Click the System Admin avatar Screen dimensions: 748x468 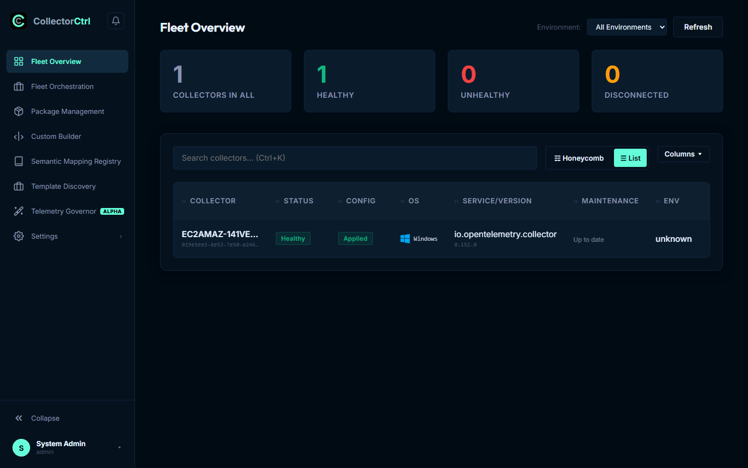pyautogui.click(x=21, y=448)
